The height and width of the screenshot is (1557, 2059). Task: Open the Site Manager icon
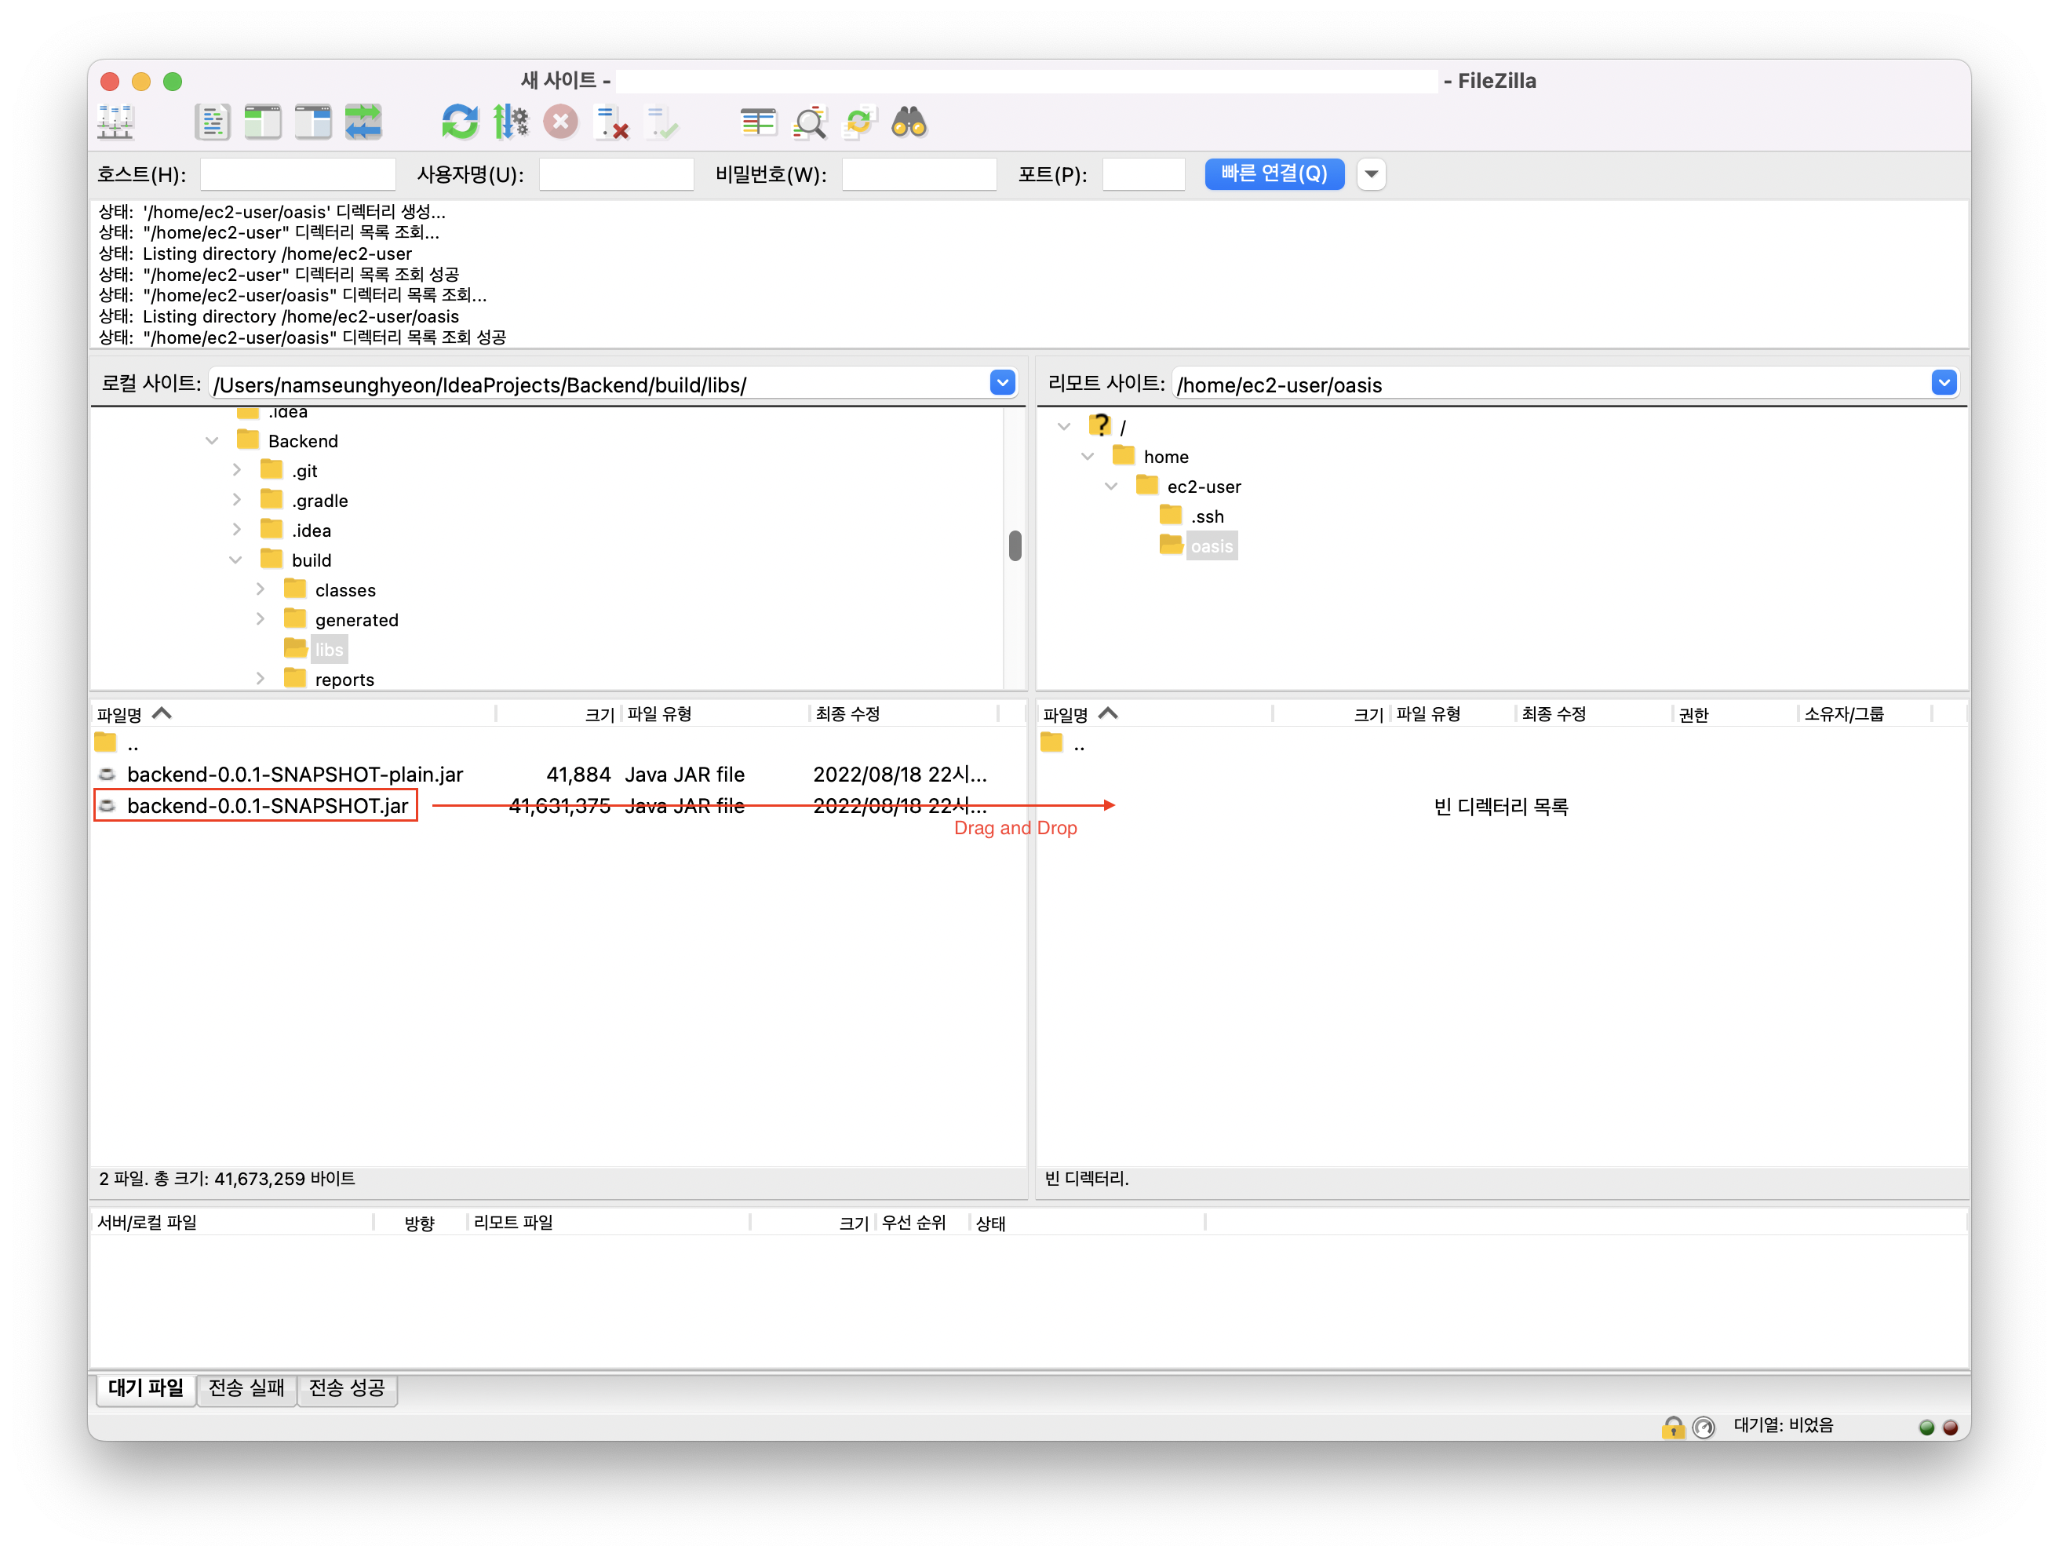click(115, 122)
